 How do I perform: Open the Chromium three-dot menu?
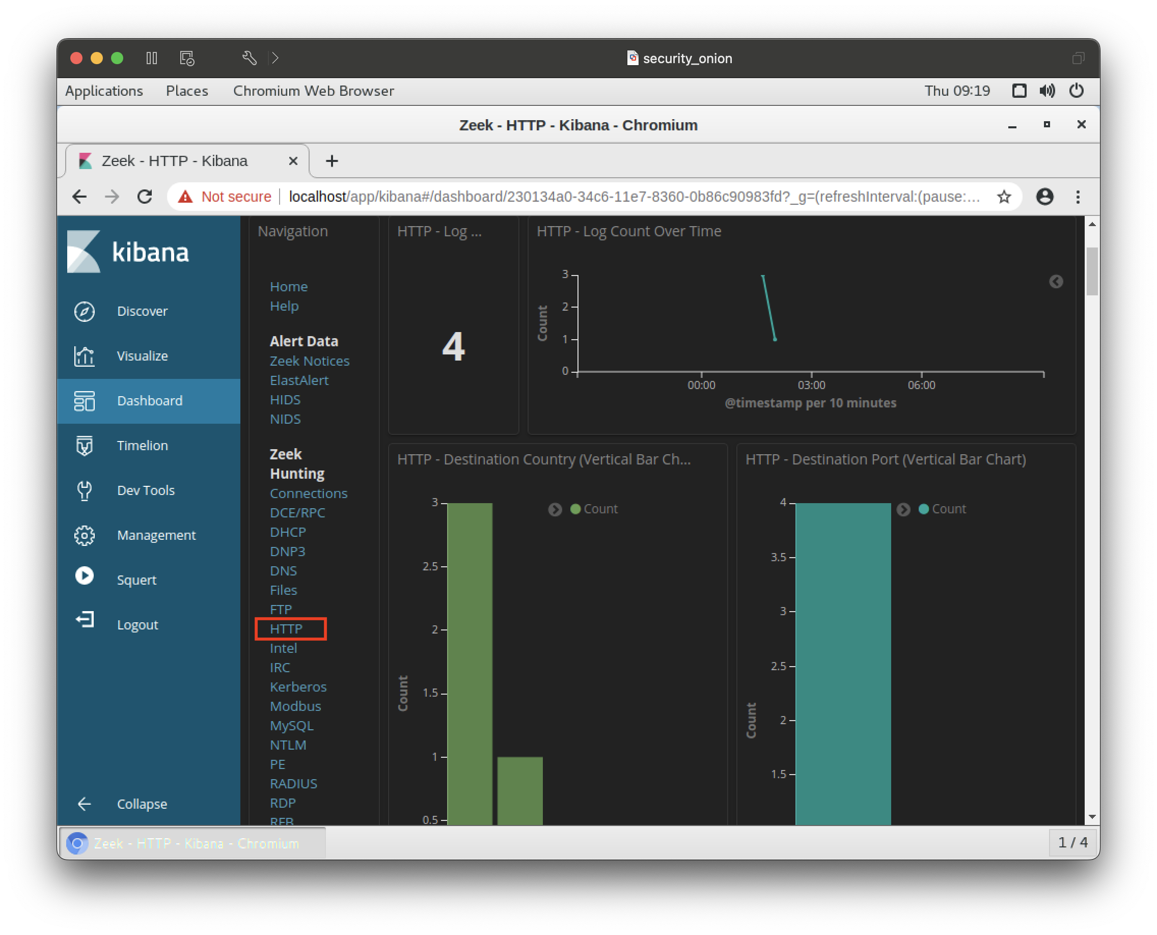point(1078,197)
